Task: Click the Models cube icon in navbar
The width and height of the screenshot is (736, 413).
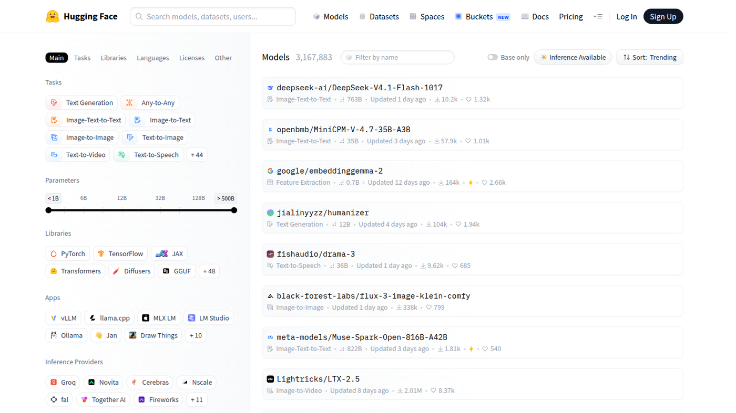Action: [316, 17]
